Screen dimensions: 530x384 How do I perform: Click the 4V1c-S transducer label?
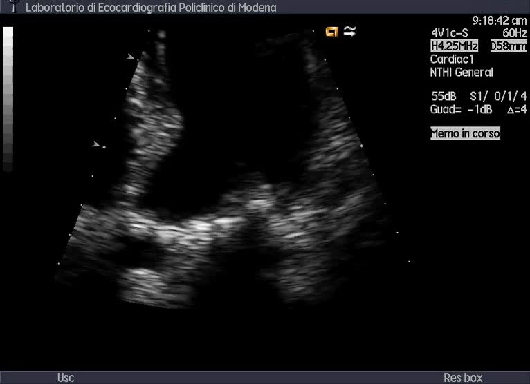click(x=450, y=33)
